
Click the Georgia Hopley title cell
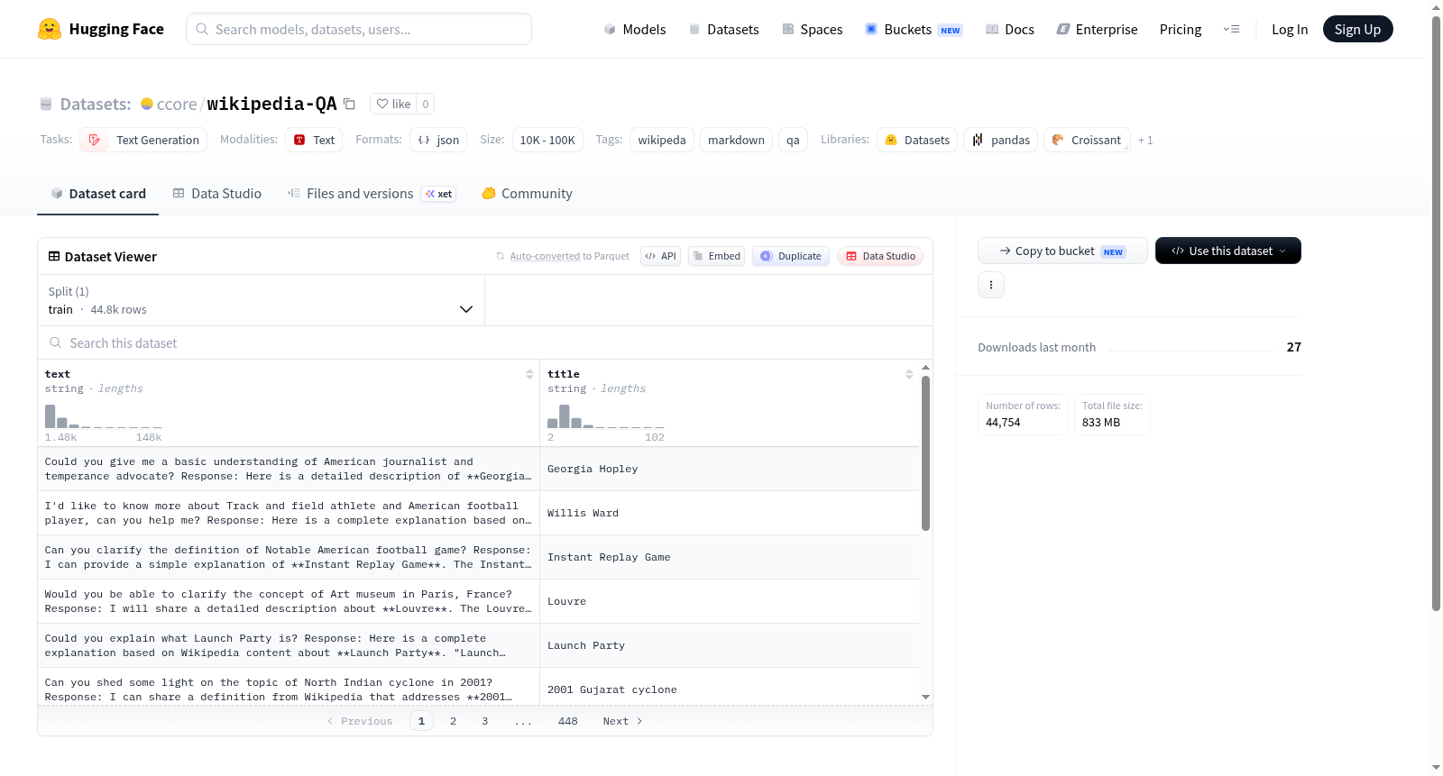[729, 469]
